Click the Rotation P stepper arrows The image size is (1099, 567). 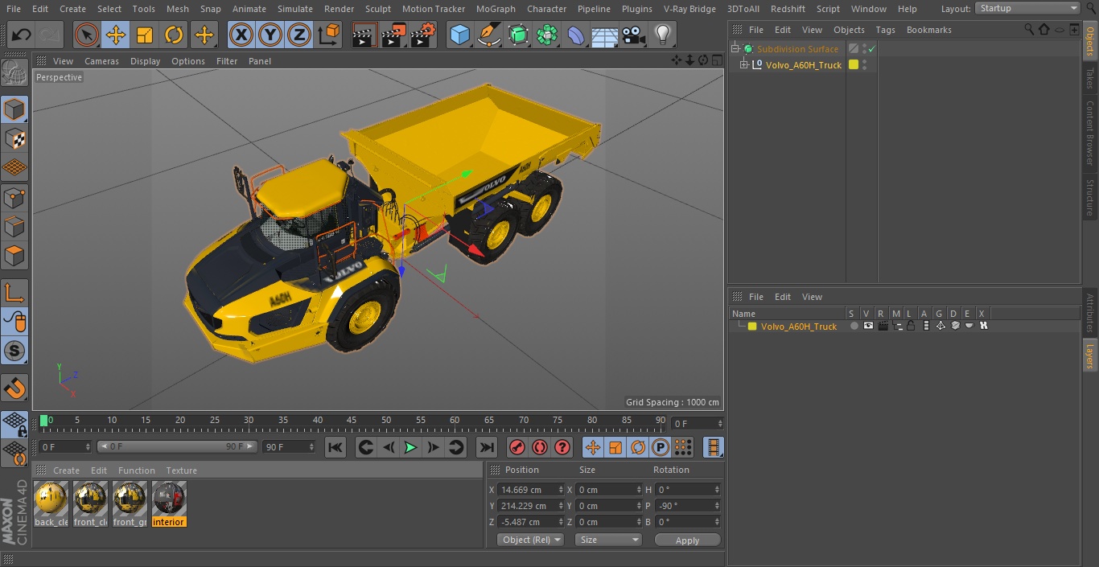click(x=718, y=506)
